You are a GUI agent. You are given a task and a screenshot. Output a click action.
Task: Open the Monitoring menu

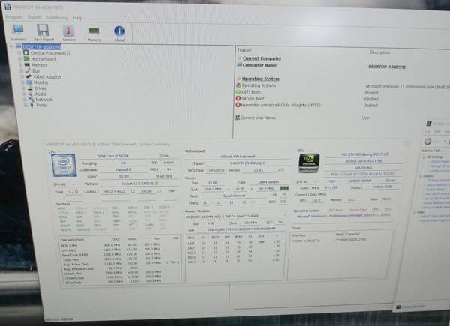(56, 16)
